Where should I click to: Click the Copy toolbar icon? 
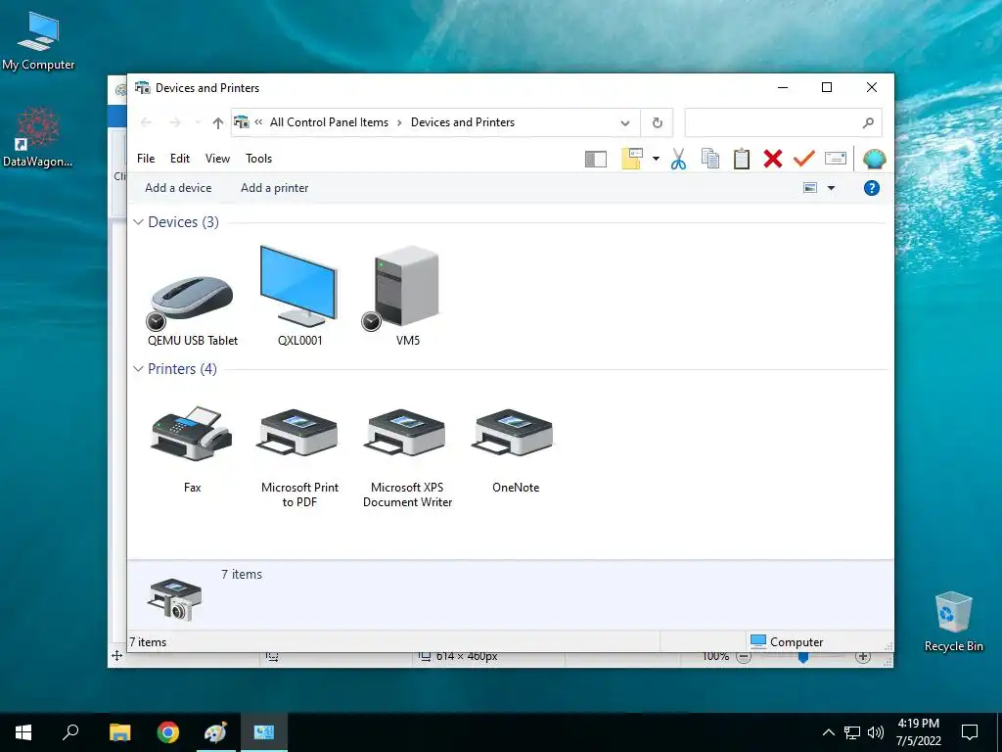tap(710, 159)
